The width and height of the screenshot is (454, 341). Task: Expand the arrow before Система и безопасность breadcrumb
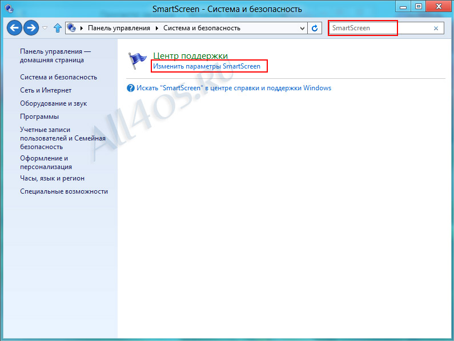pos(157,28)
